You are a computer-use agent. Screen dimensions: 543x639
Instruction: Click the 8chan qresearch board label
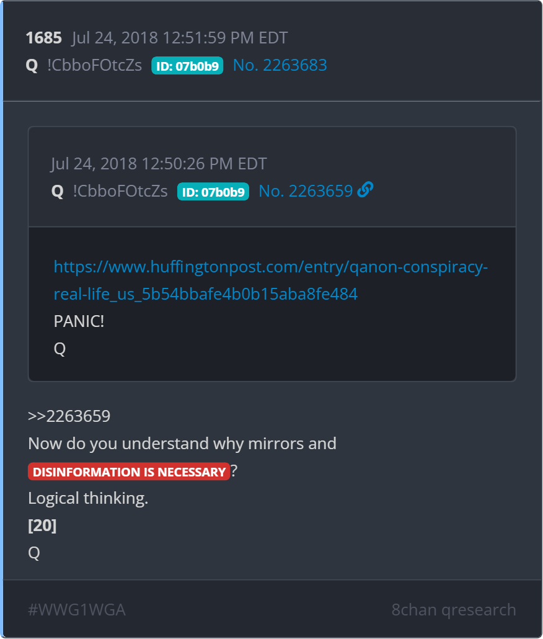point(454,610)
